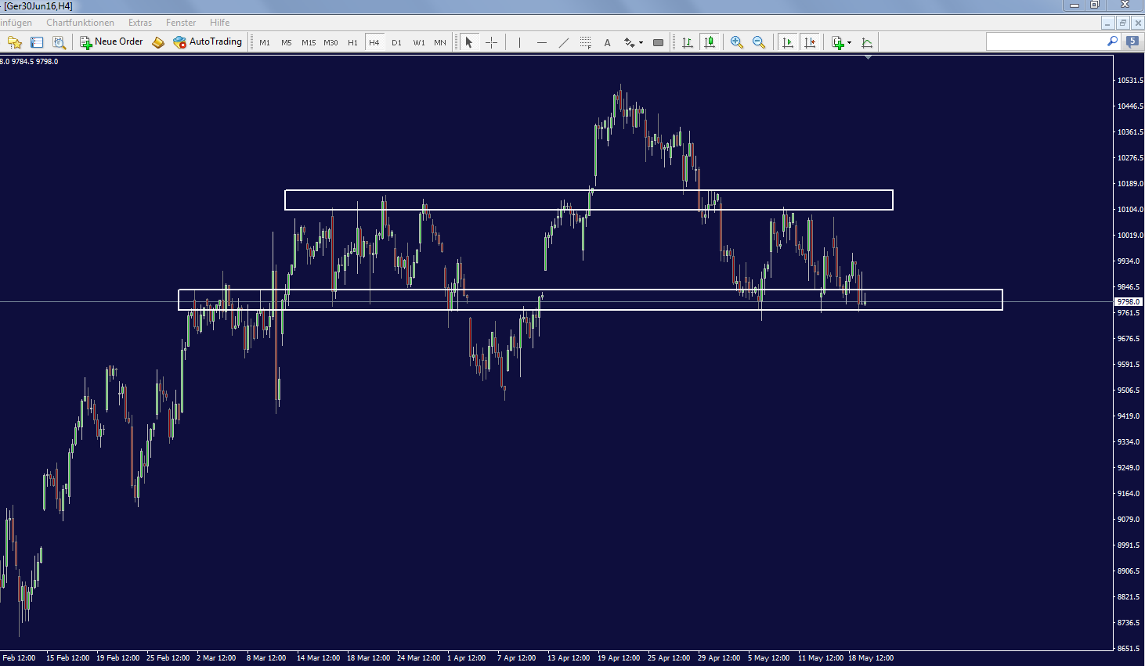Switch chart to D1 timeframe
1145x666 pixels.
click(396, 42)
